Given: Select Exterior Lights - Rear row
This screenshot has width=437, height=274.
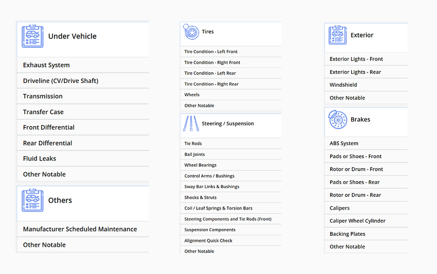Looking at the screenshot, I should pyautogui.click(x=366, y=72).
